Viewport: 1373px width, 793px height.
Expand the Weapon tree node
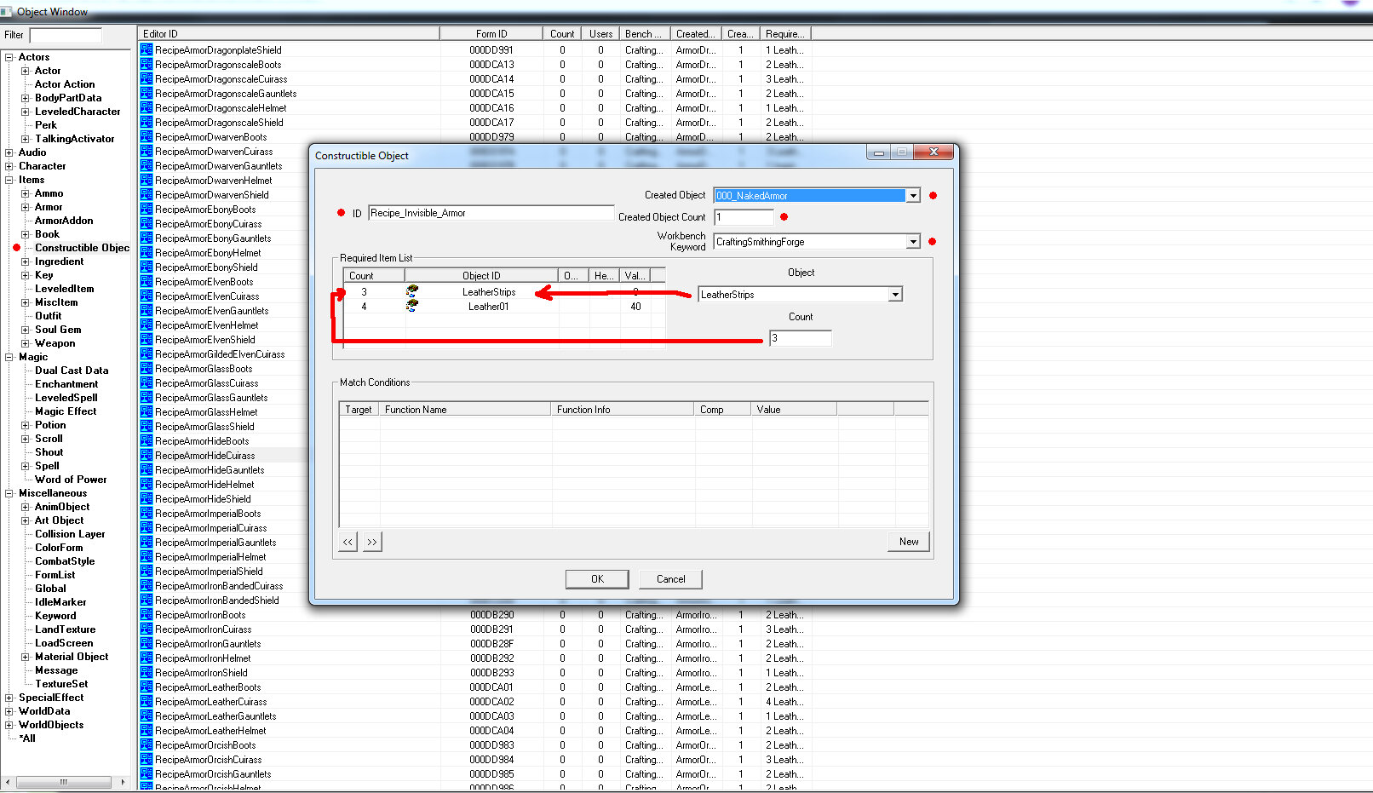click(26, 343)
